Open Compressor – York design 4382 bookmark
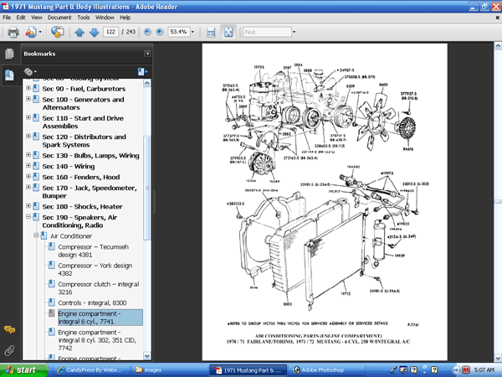502x377 pixels. [95, 269]
